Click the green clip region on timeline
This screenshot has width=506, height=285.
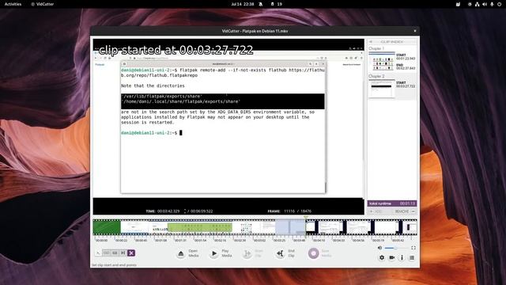coord(107,227)
